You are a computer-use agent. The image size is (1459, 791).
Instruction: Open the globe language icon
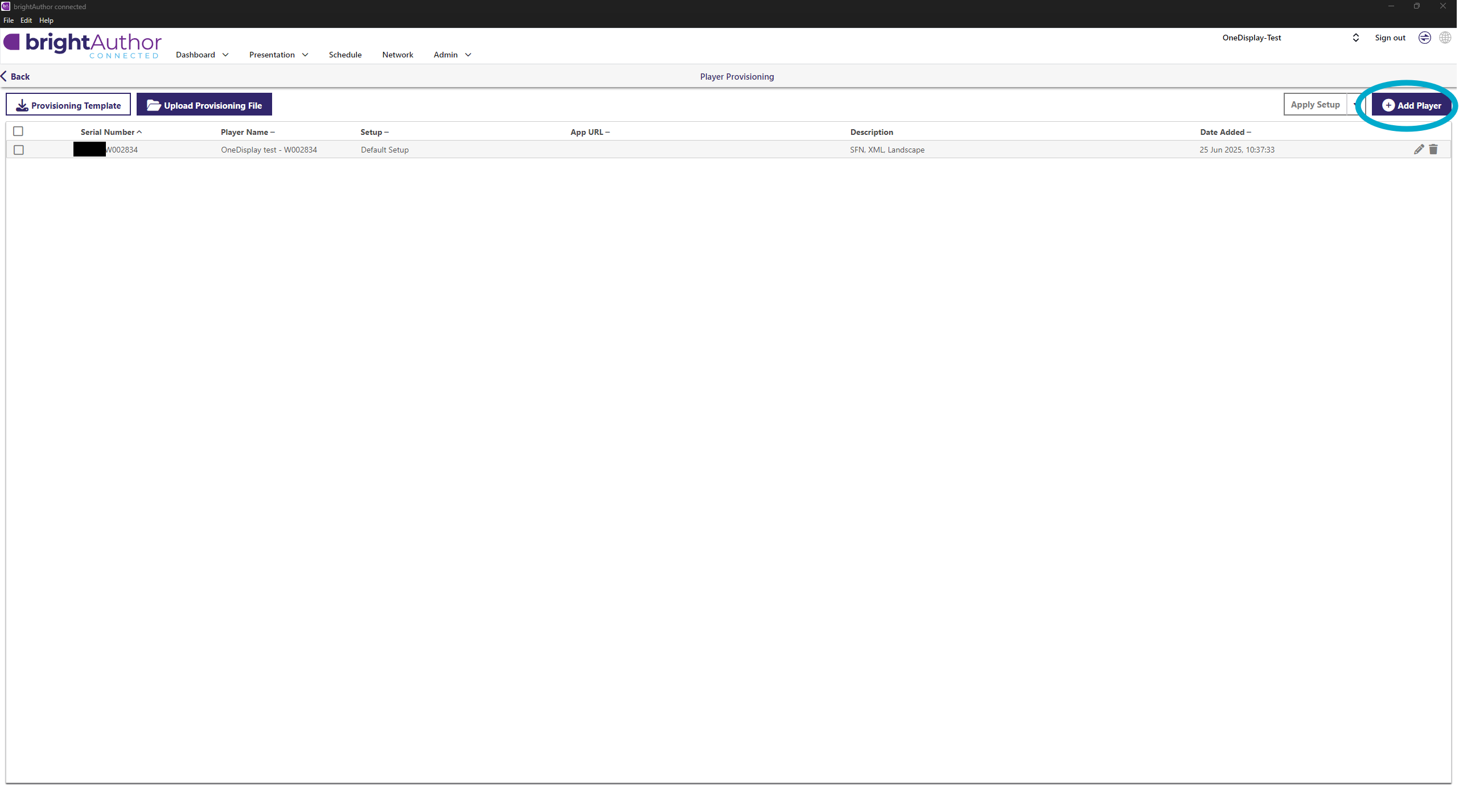point(1445,38)
